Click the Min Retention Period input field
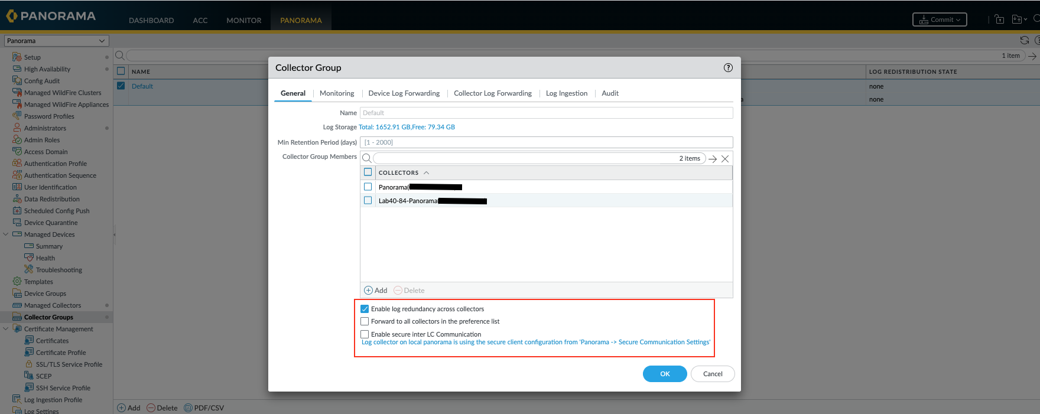 [546, 142]
